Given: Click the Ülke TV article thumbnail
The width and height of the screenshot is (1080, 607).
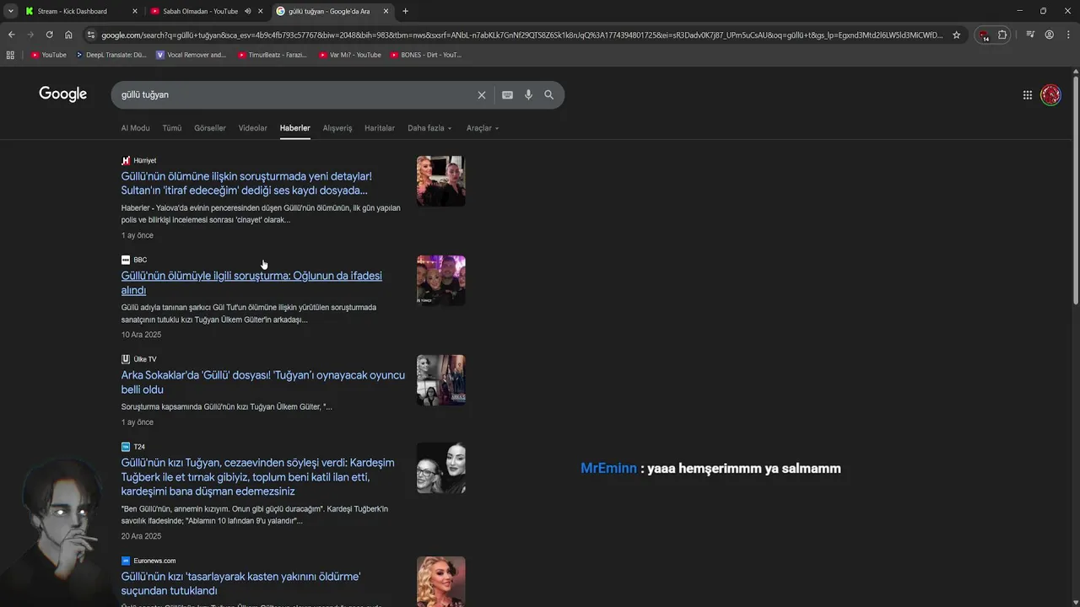Looking at the screenshot, I should tap(440, 380).
